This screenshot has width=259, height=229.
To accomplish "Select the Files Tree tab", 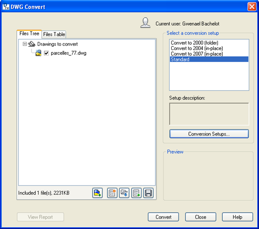I will tap(29, 34).
